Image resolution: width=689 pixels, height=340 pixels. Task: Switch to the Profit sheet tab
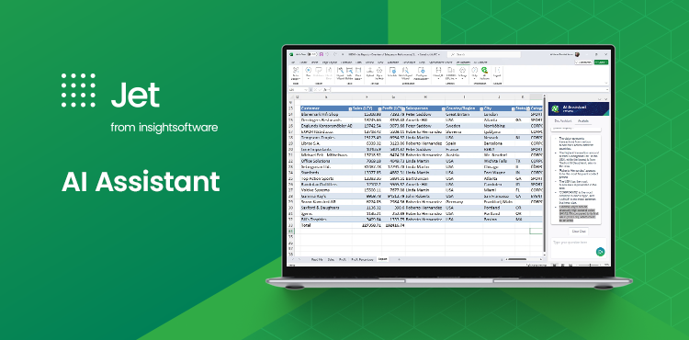pyautogui.click(x=343, y=259)
